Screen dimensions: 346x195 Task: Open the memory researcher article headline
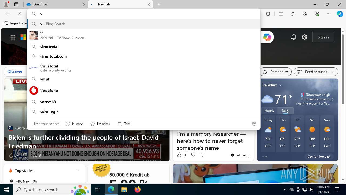(x=211, y=141)
